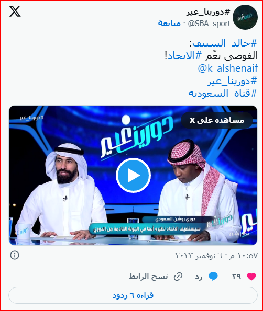
Task: Play the embedded video
Action: click(133, 175)
